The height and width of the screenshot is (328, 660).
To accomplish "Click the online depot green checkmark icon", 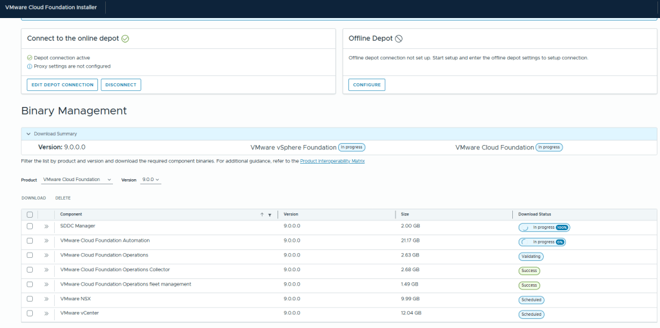I will (125, 39).
